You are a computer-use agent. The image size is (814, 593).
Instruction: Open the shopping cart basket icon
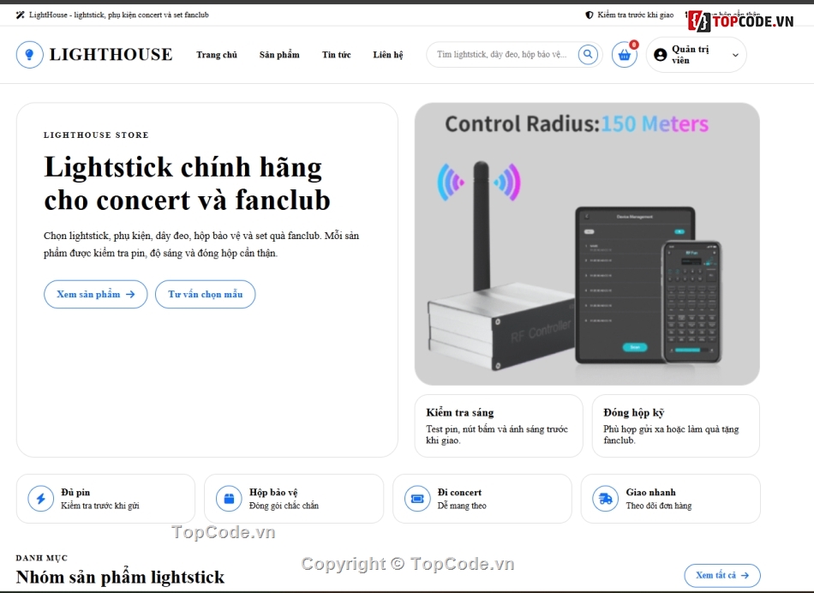click(624, 55)
